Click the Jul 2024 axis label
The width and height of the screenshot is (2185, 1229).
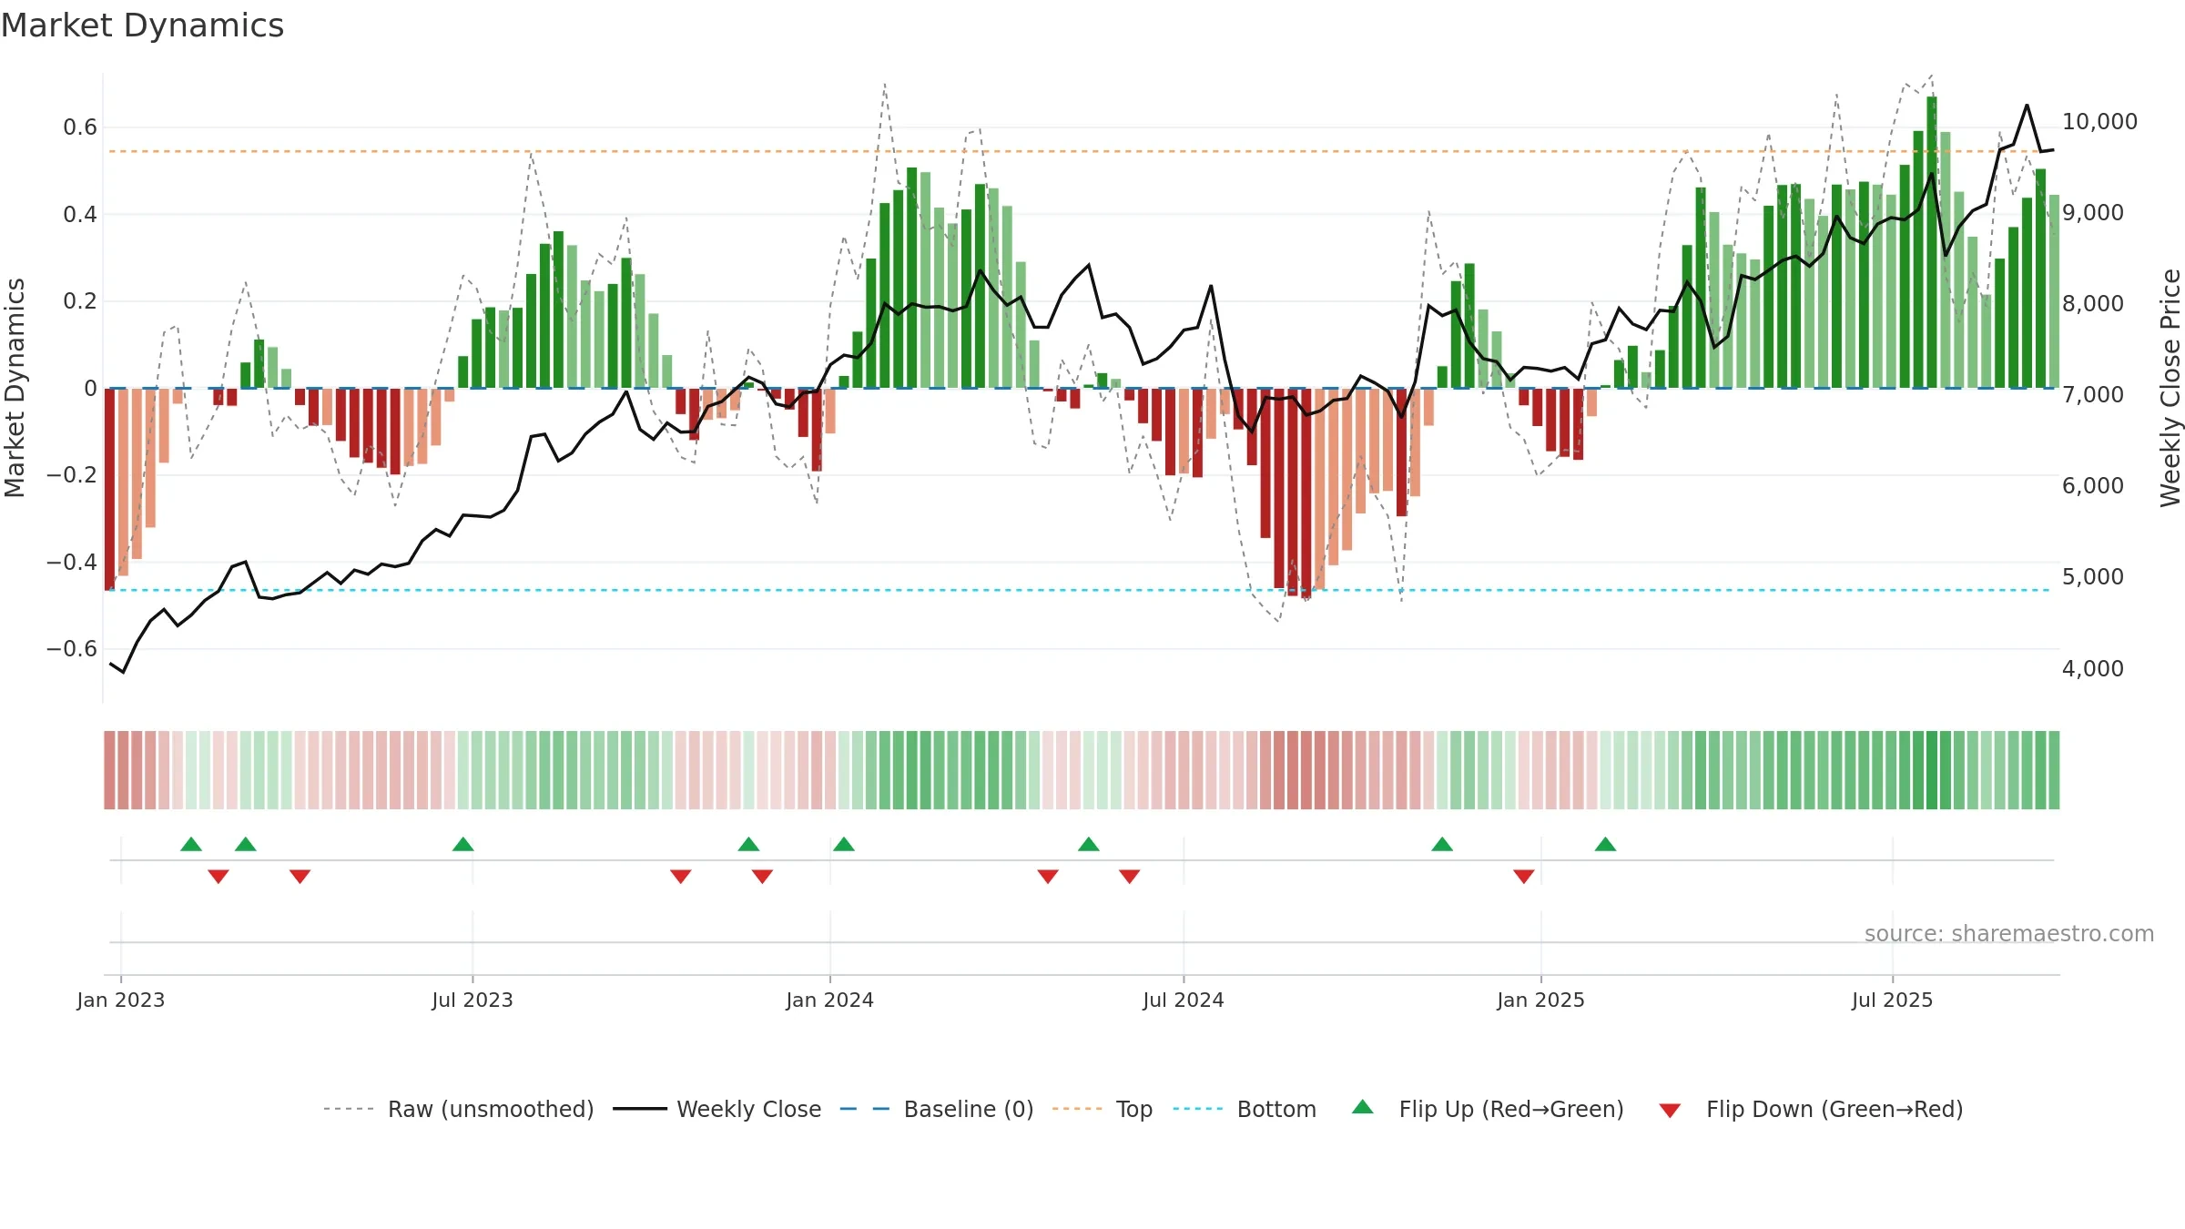tap(1184, 1000)
